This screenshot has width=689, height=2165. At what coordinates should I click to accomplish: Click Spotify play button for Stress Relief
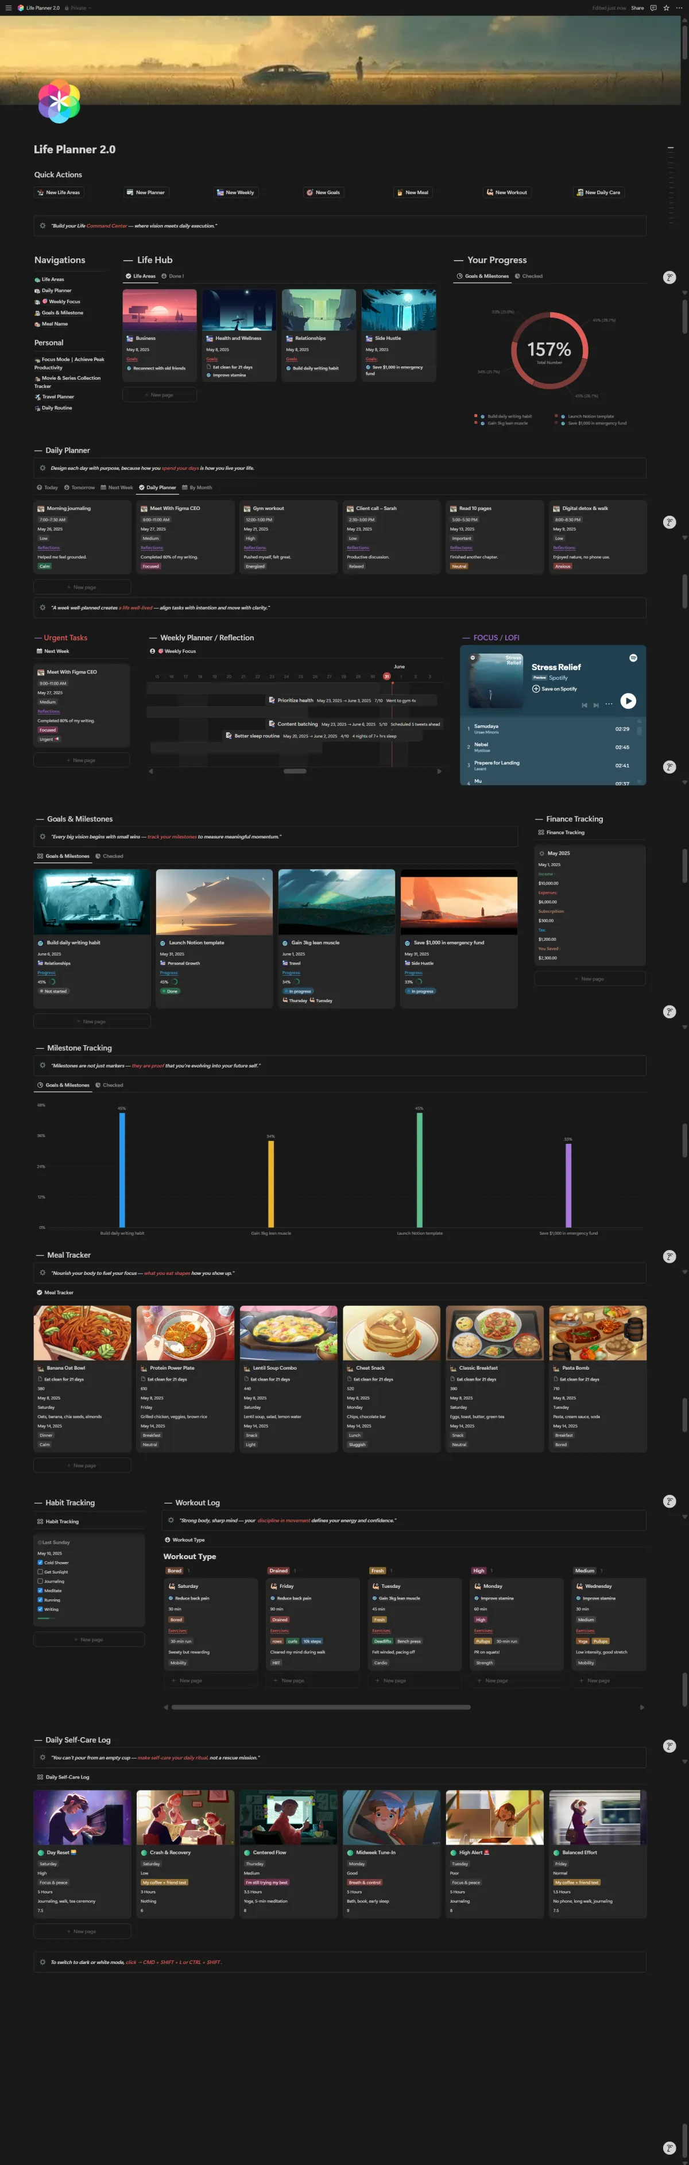(x=628, y=701)
